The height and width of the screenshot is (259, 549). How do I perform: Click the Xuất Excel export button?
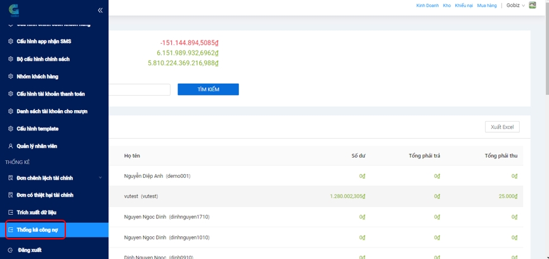[502, 127]
